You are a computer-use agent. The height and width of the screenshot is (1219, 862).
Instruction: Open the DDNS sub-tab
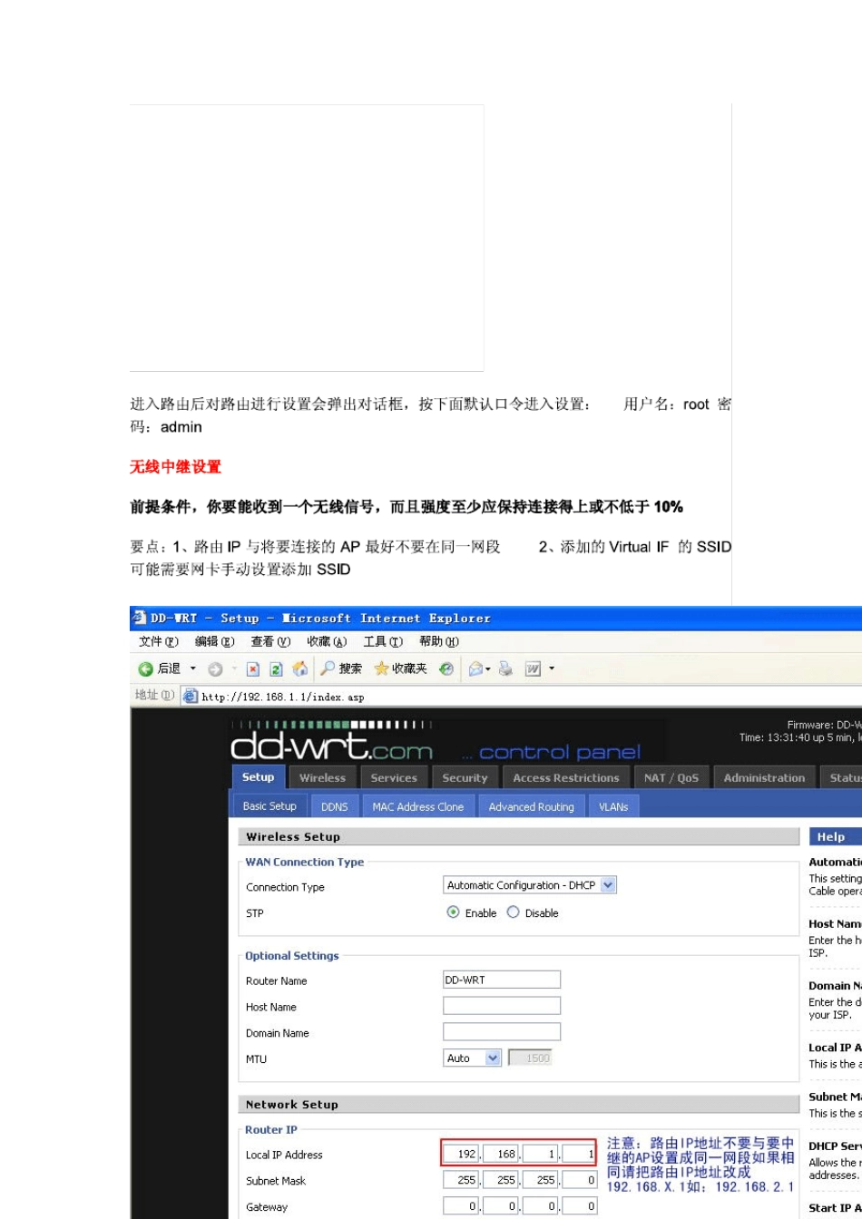click(335, 807)
